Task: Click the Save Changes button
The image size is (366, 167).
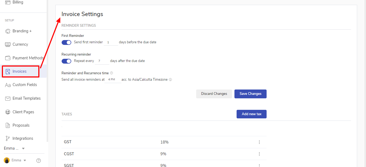Action: [x=250, y=94]
